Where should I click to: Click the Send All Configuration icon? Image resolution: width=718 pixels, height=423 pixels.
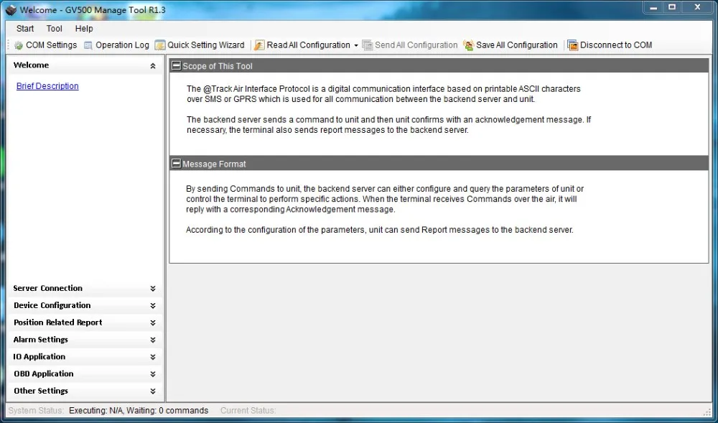click(x=367, y=45)
